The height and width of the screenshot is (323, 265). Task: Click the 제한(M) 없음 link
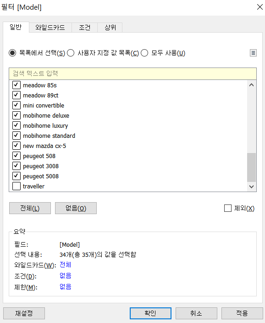pyautogui.click(x=66, y=287)
